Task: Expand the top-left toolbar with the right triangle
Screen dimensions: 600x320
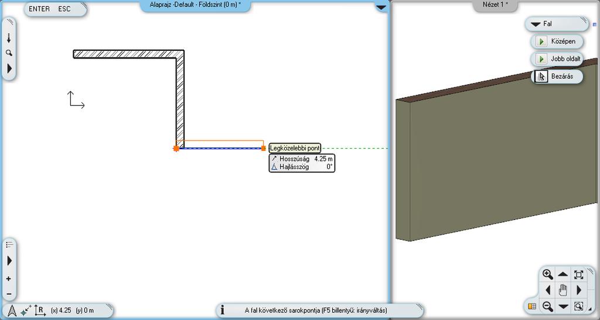Action: pos(9,68)
